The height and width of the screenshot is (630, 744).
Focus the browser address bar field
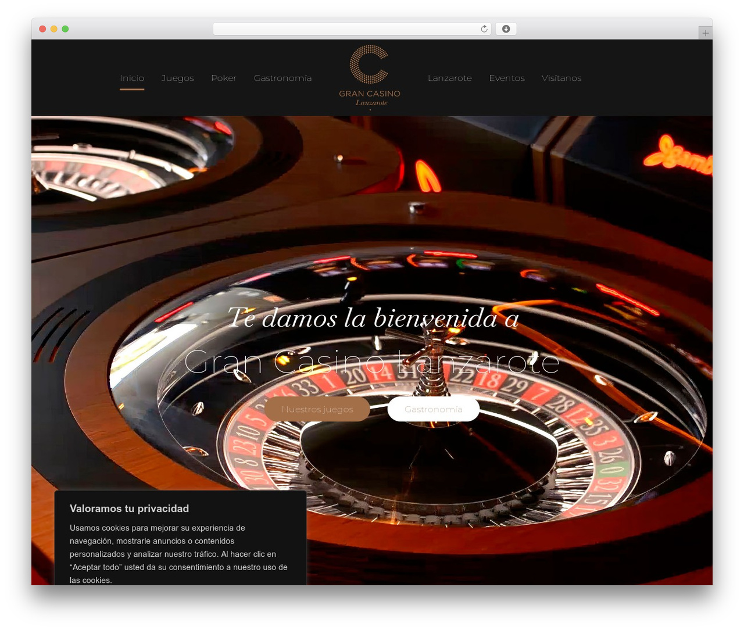(x=352, y=29)
